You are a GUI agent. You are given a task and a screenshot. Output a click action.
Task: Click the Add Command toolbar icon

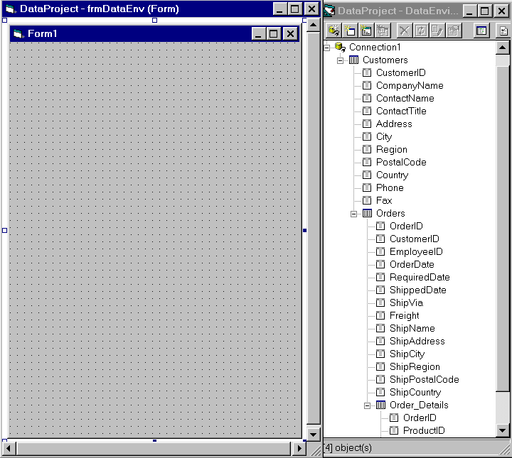(350, 31)
